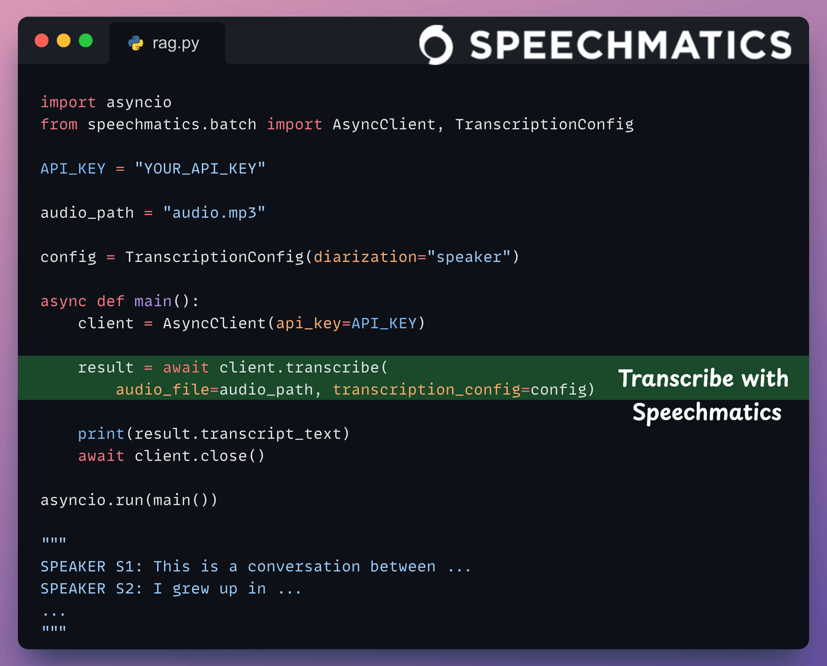This screenshot has width=827, height=666.
Task: Click 'AsyncClient, TranscriptionConfig' in the import line
Action: 483,124
